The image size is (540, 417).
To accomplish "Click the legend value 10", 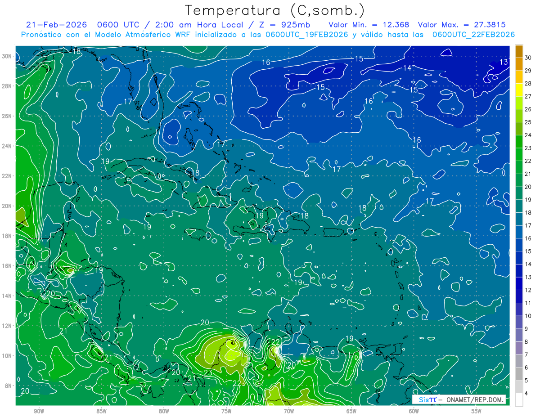I will click(x=529, y=316).
